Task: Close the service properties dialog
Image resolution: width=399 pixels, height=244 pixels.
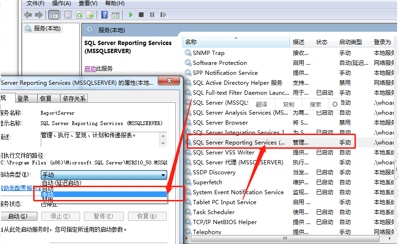Action: [169, 81]
